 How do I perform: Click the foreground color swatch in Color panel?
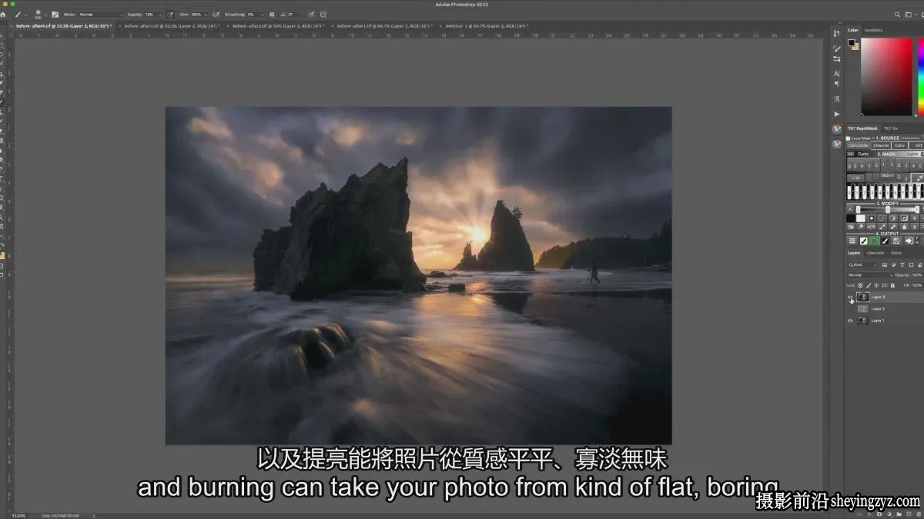coord(852,42)
